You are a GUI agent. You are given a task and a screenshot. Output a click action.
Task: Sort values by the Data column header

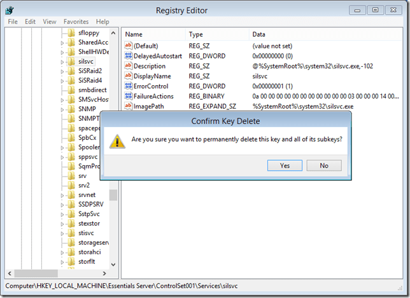click(325, 34)
